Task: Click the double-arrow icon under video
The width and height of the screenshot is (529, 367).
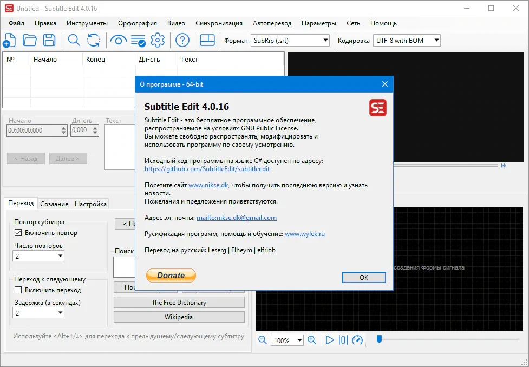Action: tap(504, 166)
